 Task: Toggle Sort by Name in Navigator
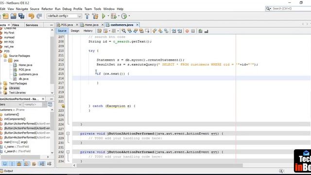[42, 164]
